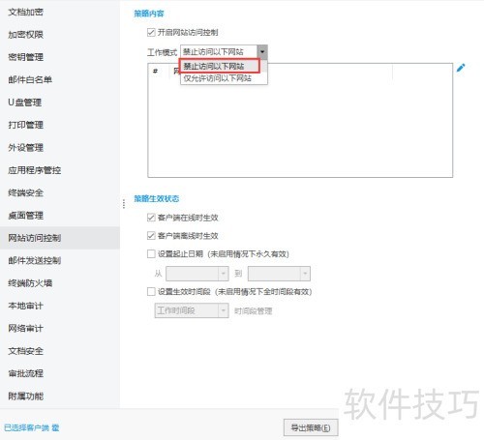Click the 时间段管理 link
The image size is (484, 440).
[254, 311]
